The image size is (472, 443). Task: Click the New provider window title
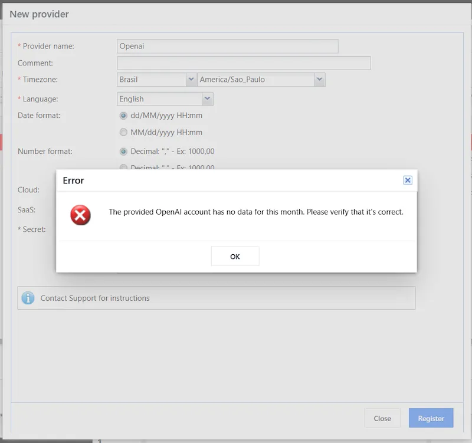[x=39, y=14]
